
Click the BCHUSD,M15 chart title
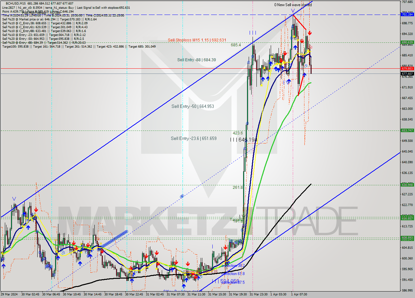point(16,4)
